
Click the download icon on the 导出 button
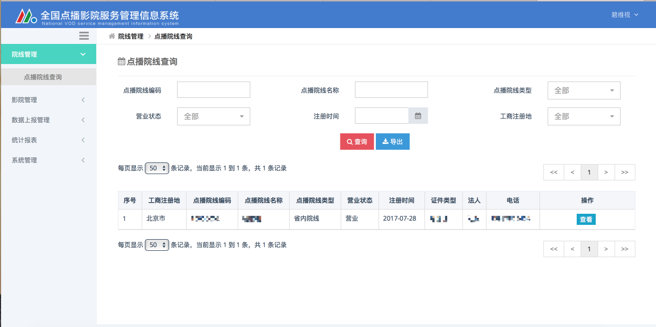(x=385, y=141)
